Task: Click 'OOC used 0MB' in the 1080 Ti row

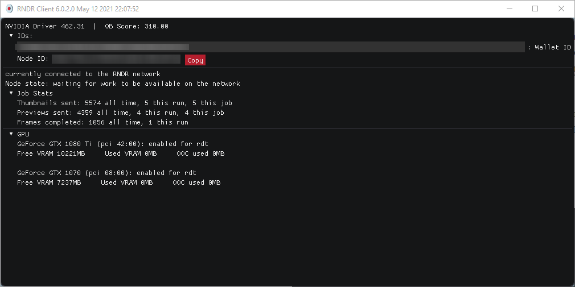Action: point(200,154)
